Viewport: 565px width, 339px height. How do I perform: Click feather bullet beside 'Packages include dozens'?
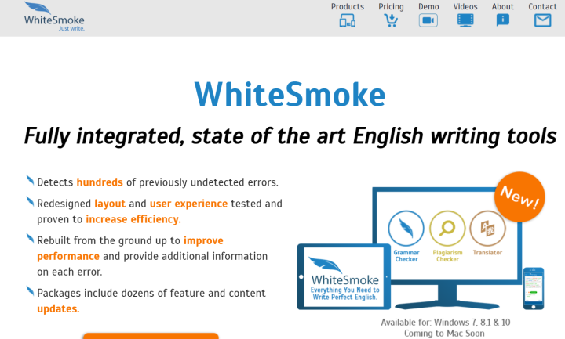pyautogui.click(x=30, y=290)
